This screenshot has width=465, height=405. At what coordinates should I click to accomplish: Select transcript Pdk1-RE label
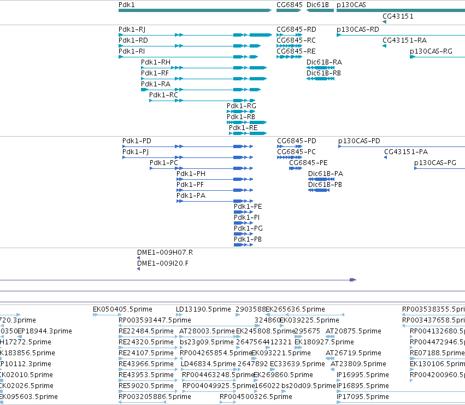click(243, 128)
